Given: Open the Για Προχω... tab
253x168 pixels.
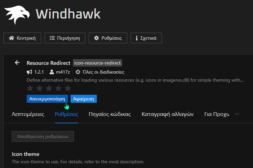Looking at the screenshot, I should coord(217,114).
